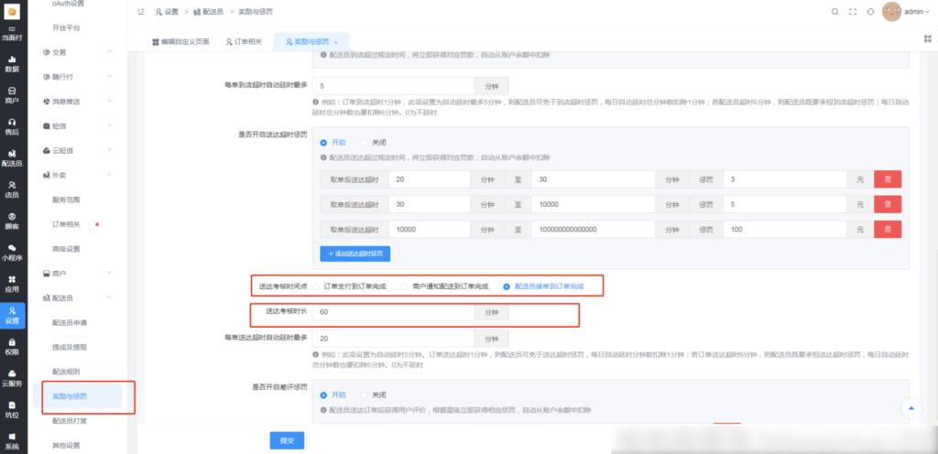
Task: Delete the 30 to 10000 minute penalty row
Action: click(x=888, y=204)
